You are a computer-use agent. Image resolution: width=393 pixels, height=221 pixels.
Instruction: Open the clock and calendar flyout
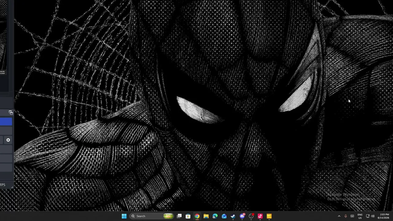coord(384,216)
